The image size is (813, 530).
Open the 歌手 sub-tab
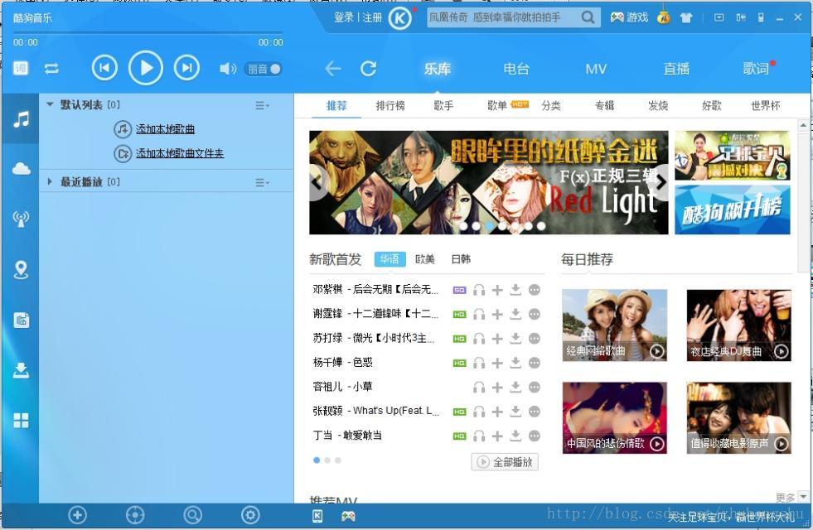click(x=443, y=106)
